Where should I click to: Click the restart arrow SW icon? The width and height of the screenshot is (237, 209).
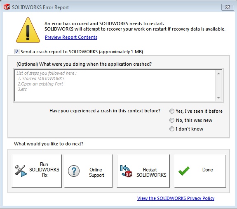(126, 171)
